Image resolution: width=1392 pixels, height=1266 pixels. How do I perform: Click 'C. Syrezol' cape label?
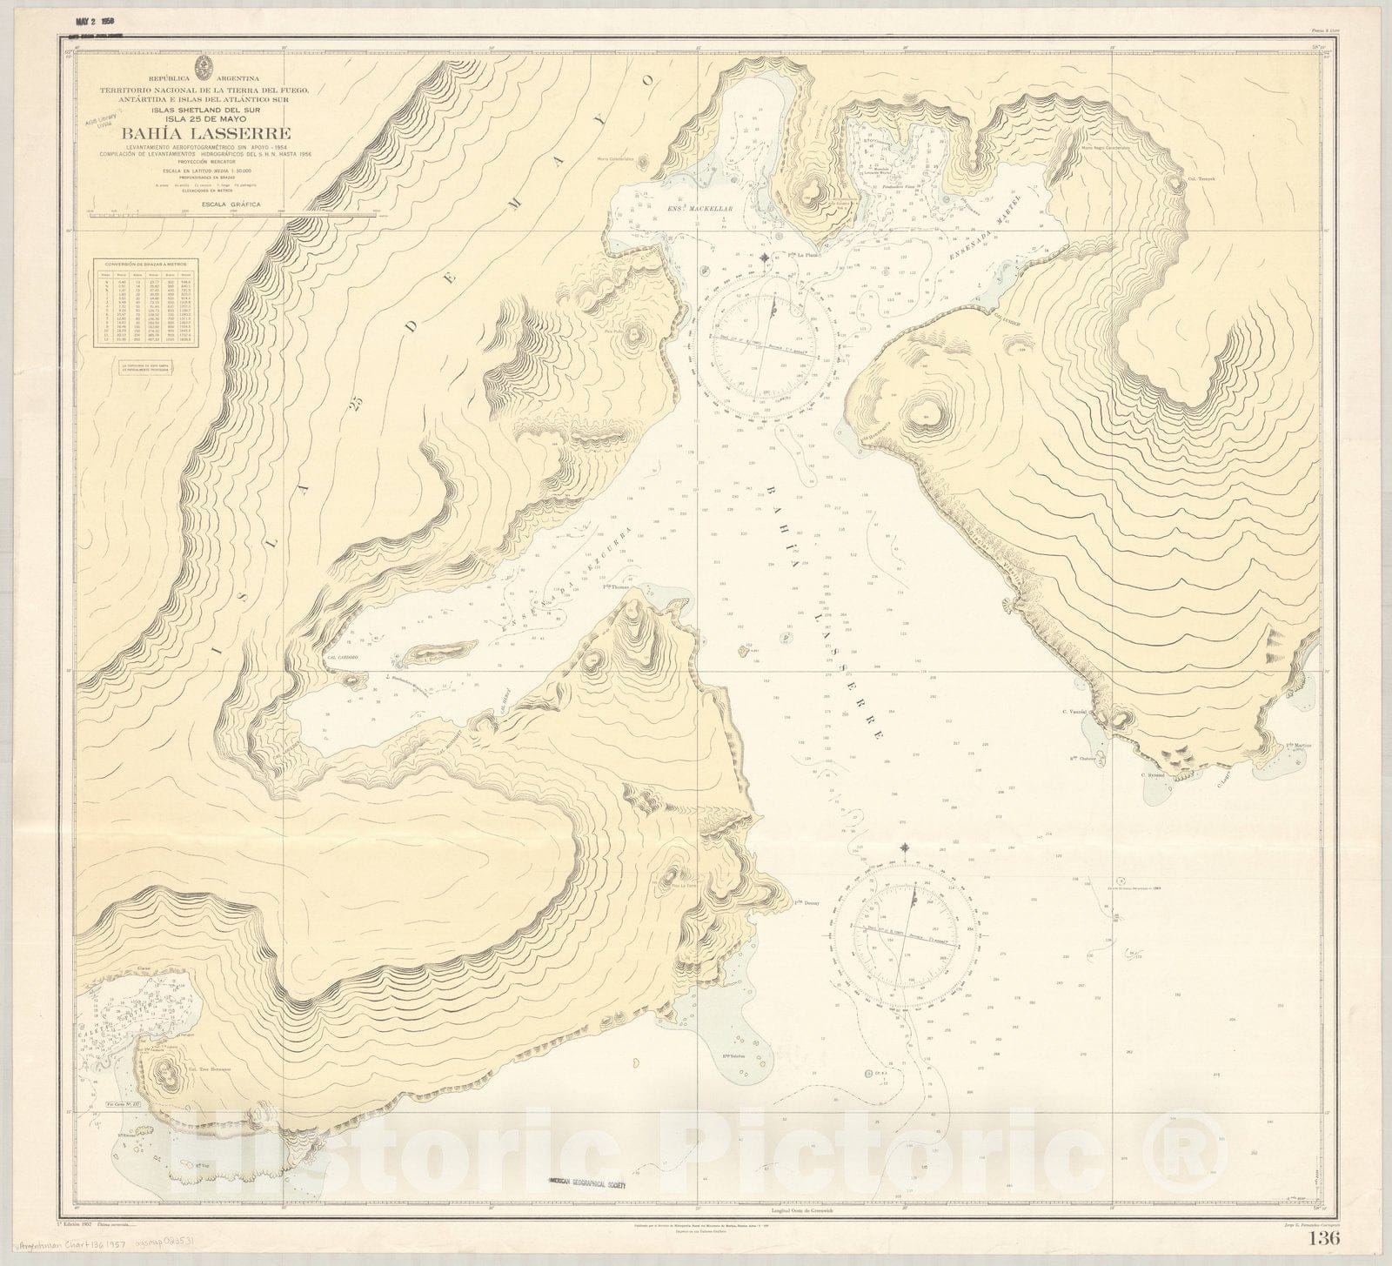pyautogui.click(x=1154, y=774)
